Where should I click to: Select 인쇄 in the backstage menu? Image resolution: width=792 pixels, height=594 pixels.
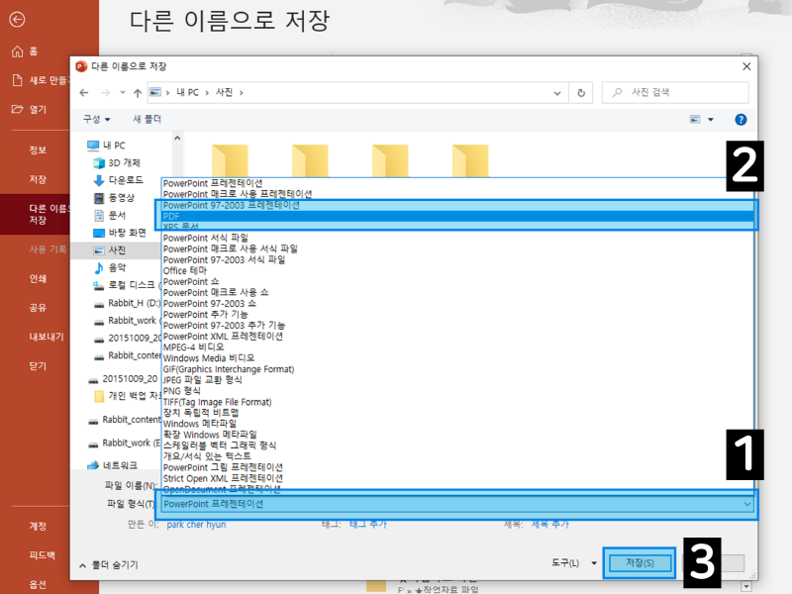point(38,278)
